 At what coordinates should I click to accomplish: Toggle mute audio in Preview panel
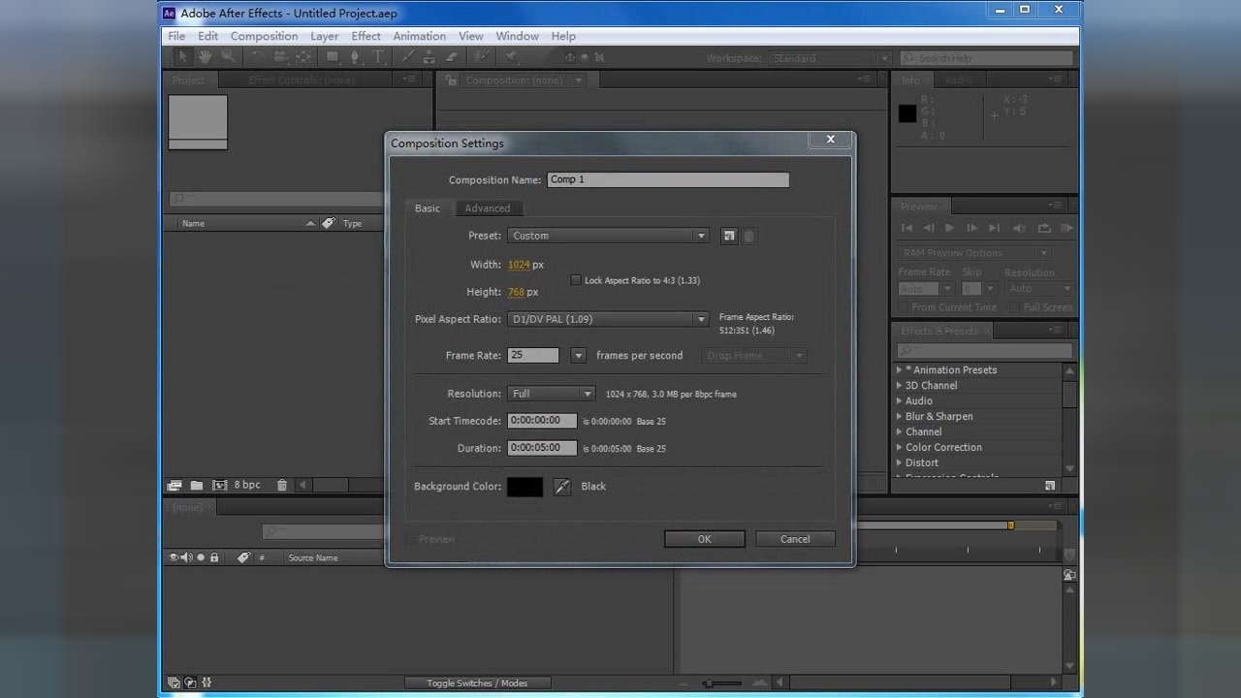tap(1019, 228)
